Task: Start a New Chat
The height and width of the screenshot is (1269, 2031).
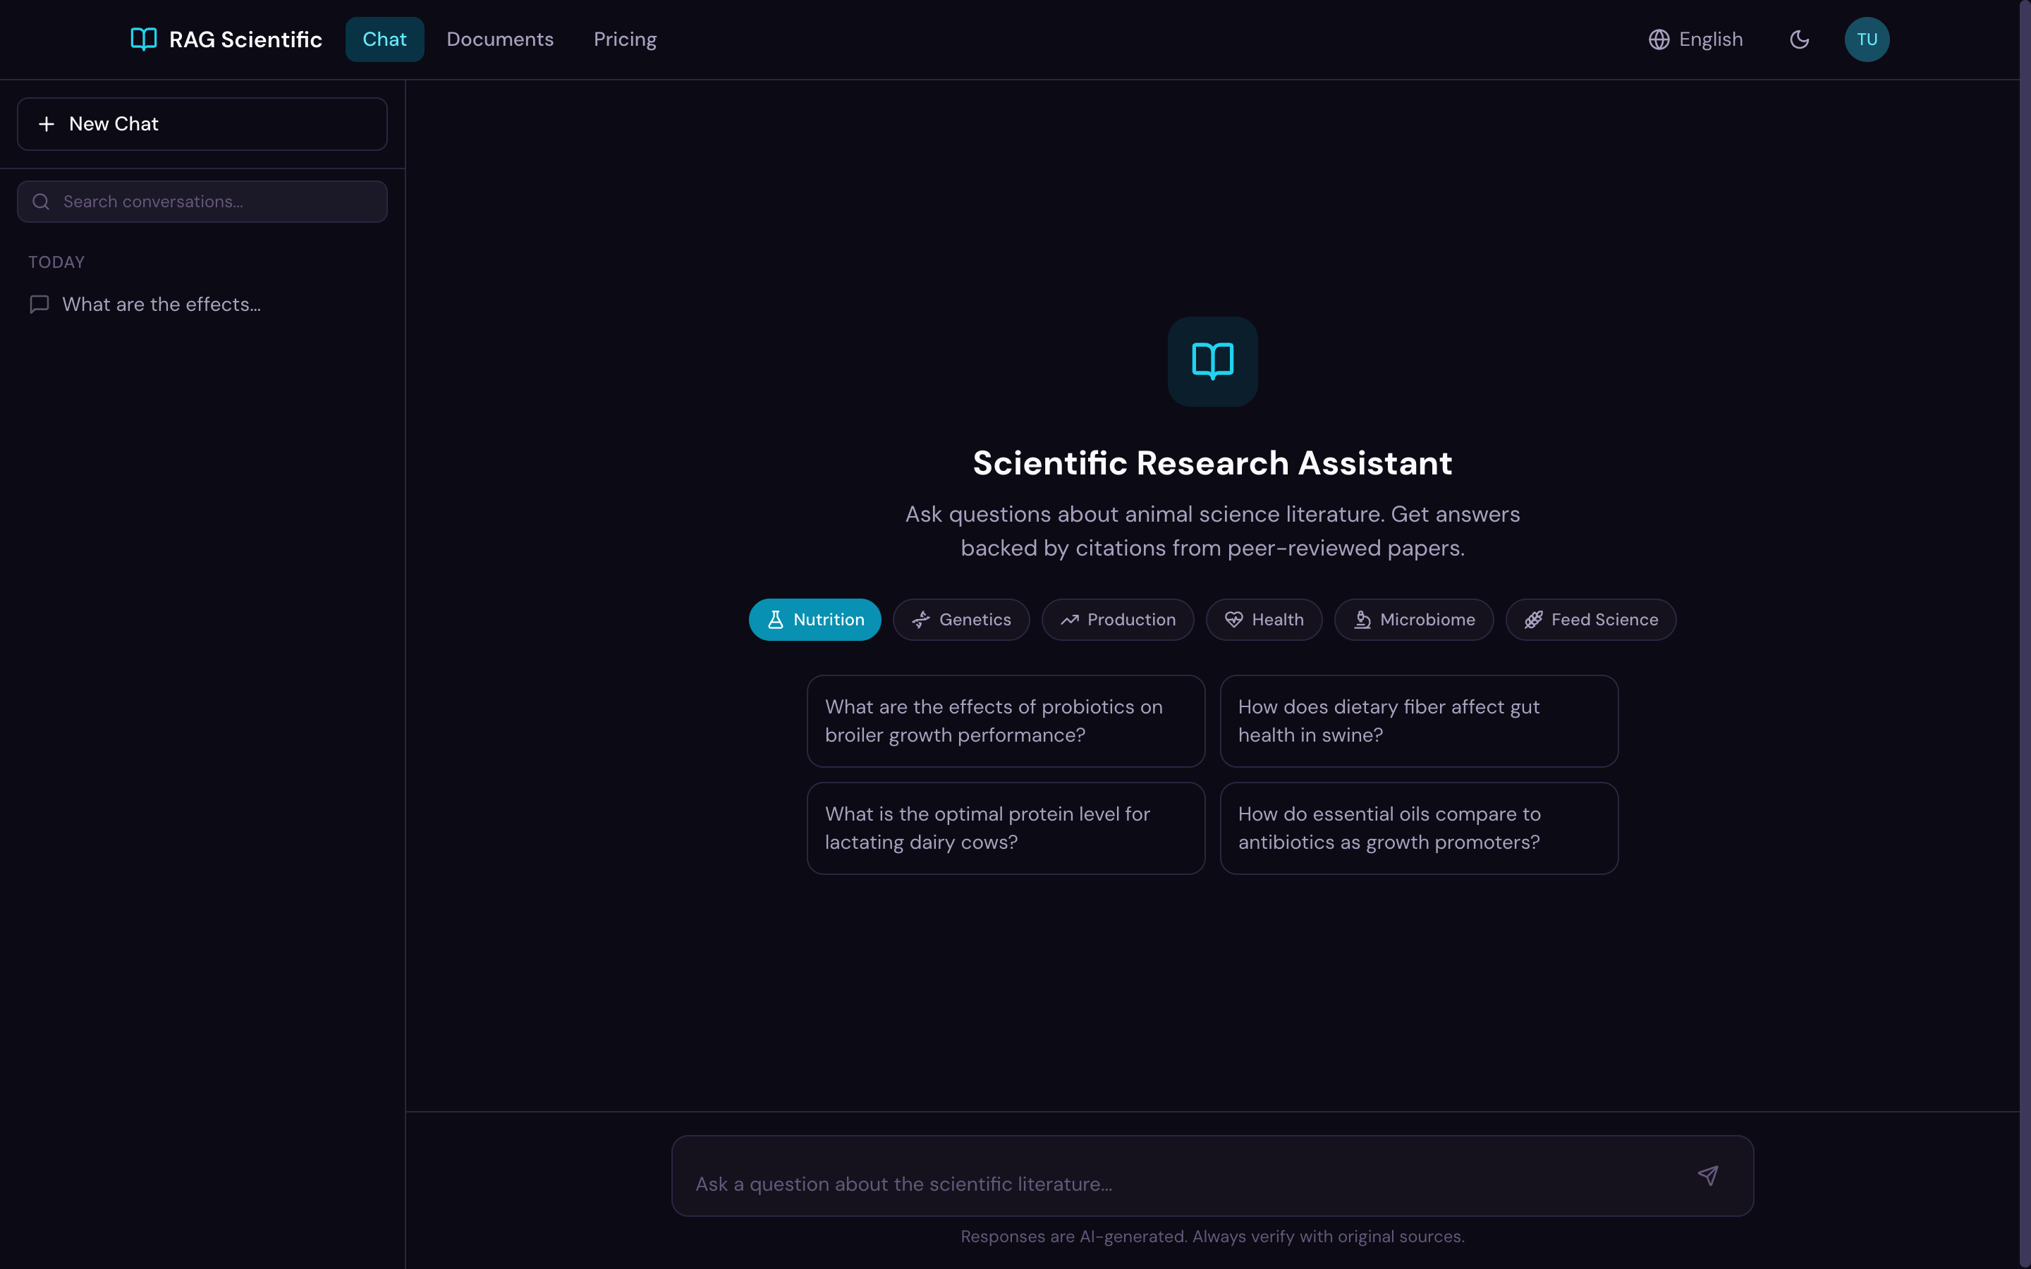Action: point(202,123)
